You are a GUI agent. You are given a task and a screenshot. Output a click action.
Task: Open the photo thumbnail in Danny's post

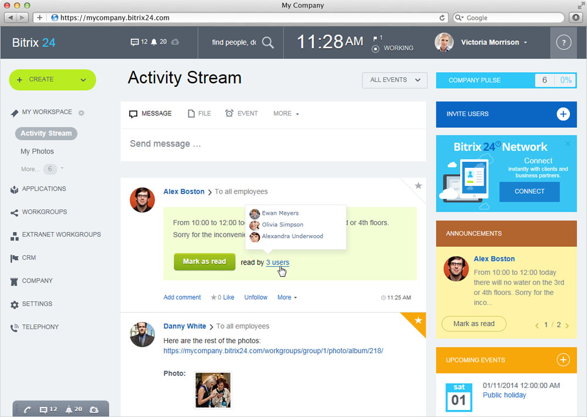point(213,389)
